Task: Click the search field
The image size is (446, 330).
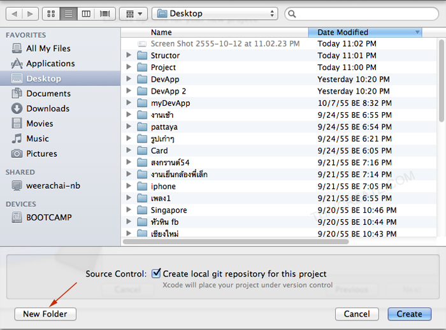Action: pos(361,13)
